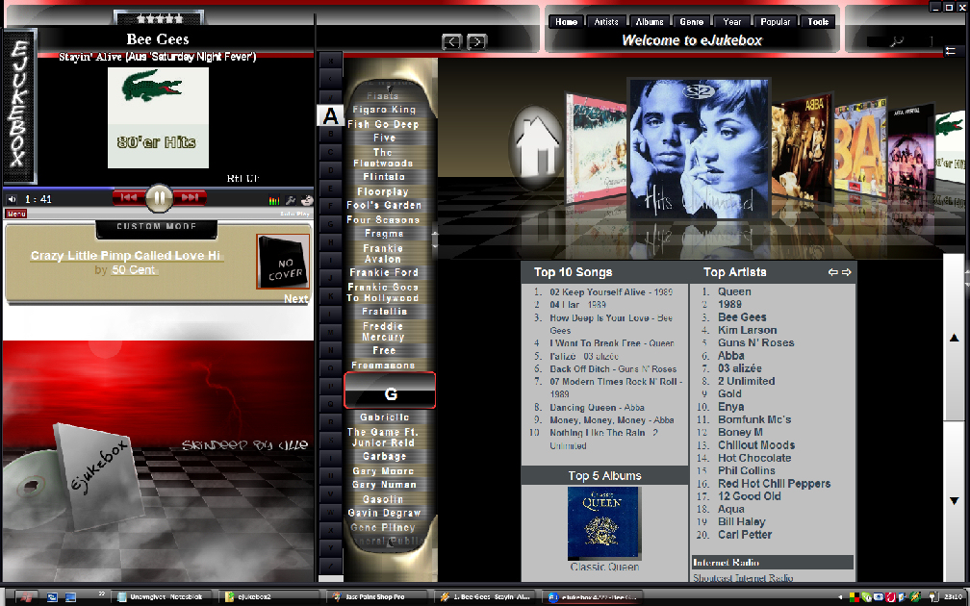Select the ABBA album cover in carousel
The image size is (970, 606).
point(803,148)
